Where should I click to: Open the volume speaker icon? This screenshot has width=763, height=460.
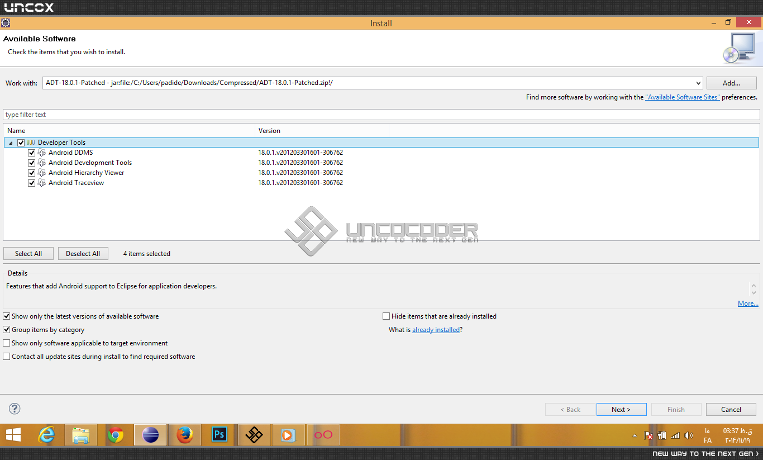[689, 435]
